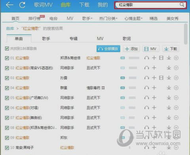
Task: Click the refresh icon in header
Action: click(x=22, y=5)
